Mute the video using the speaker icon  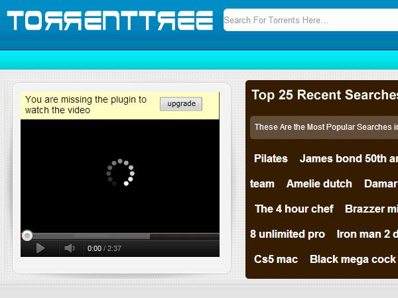(x=69, y=248)
